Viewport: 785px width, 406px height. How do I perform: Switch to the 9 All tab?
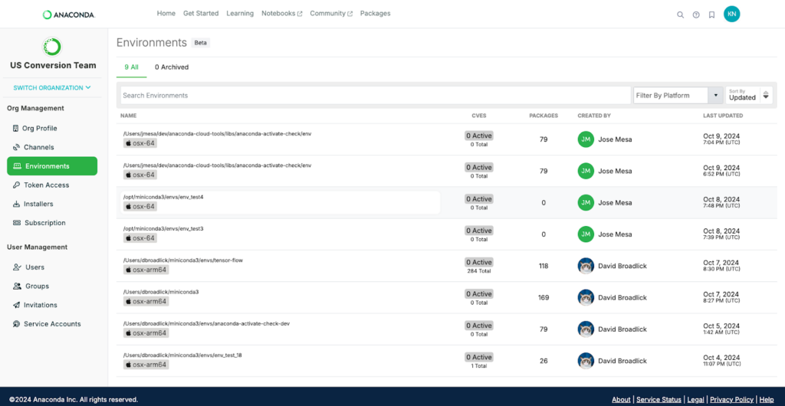(x=132, y=67)
